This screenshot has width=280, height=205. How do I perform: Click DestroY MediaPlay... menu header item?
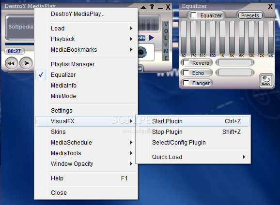click(x=86, y=14)
